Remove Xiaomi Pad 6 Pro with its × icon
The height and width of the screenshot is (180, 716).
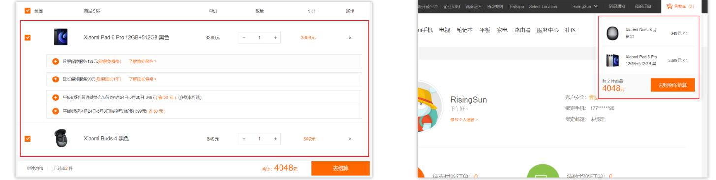(350, 38)
